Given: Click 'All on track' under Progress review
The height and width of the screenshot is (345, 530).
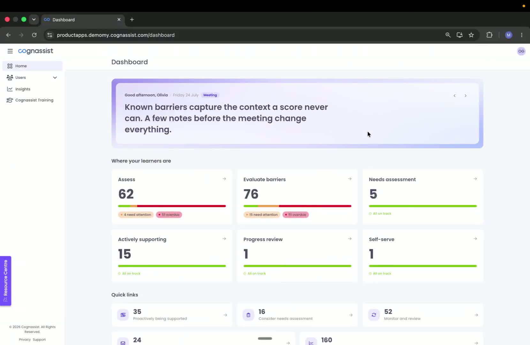Looking at the screenshot, I should [254, 273].
